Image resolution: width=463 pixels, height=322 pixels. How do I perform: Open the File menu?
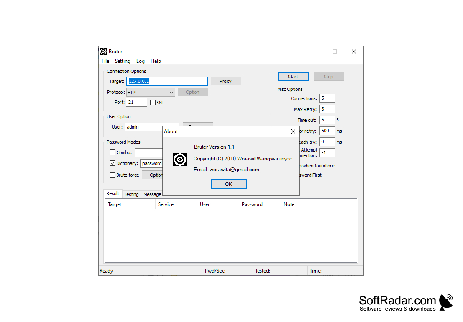point(105,61)
